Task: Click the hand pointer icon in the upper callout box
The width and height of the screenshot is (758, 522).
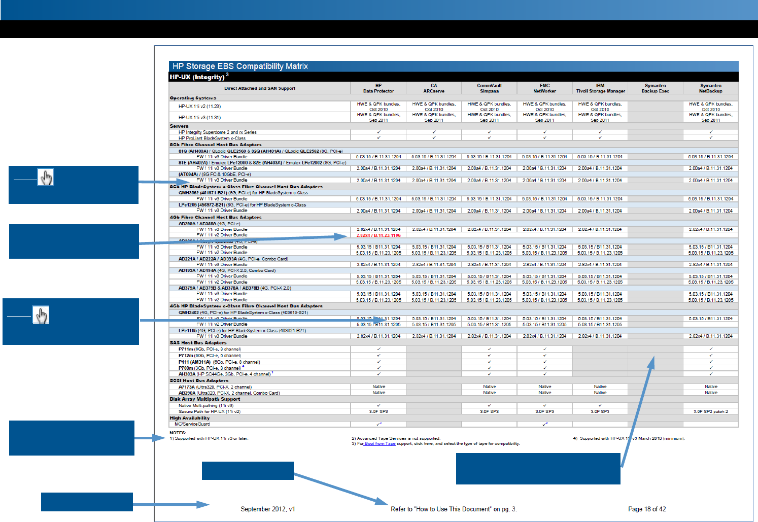Action: click(46, 177)
